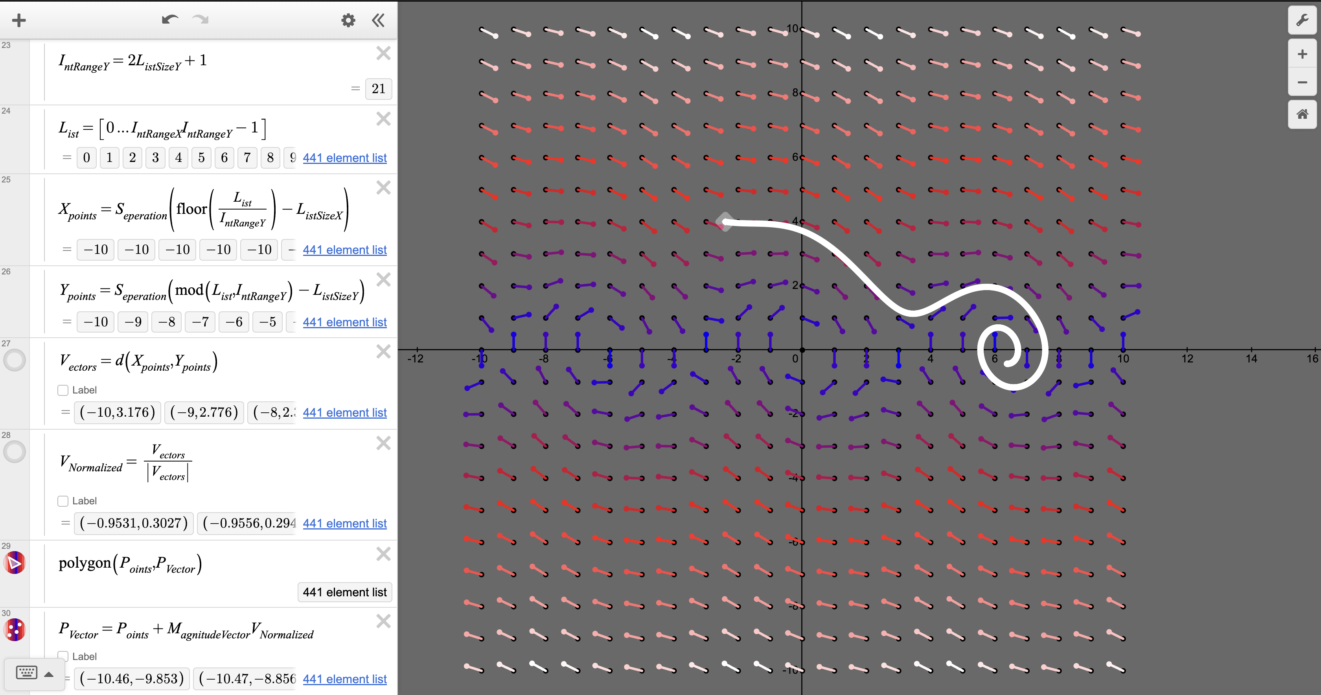Delete expression 29 polygon
Screen dimensions: 1321x695
point(383,553)
